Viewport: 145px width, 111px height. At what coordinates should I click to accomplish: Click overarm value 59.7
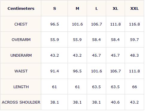[x=135, y=40]
